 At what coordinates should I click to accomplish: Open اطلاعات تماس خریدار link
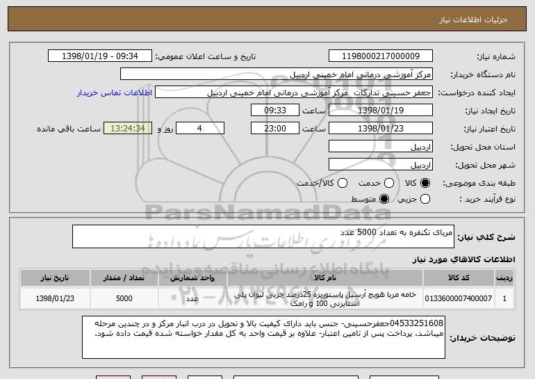click(115, 93)
